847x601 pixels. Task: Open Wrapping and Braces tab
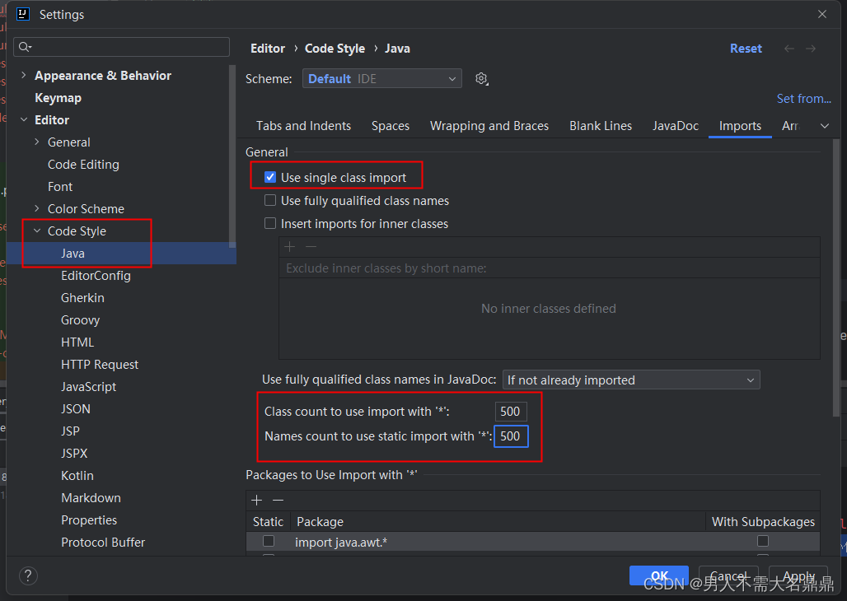489,126
